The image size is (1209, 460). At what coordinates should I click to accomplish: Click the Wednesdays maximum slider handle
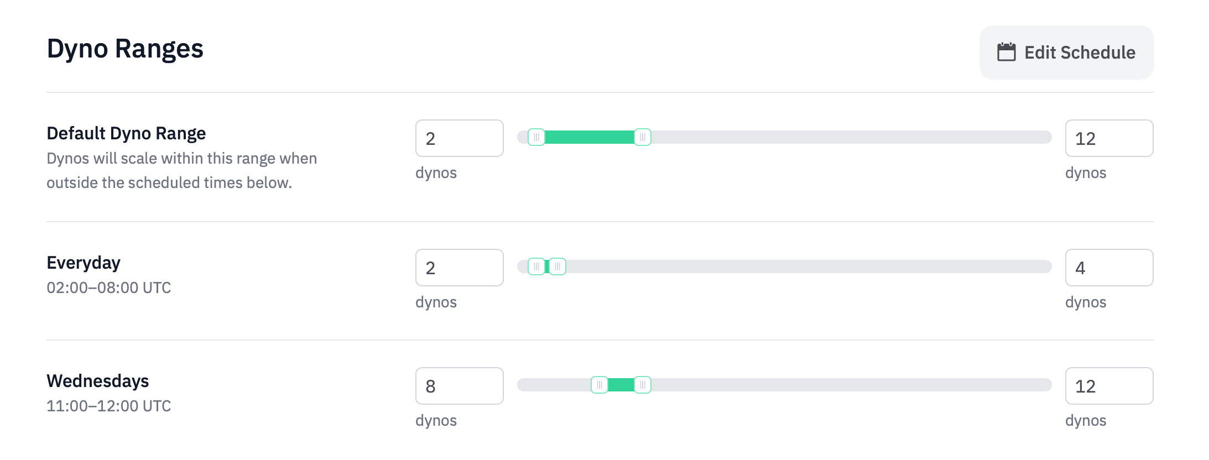pos(642,385)
